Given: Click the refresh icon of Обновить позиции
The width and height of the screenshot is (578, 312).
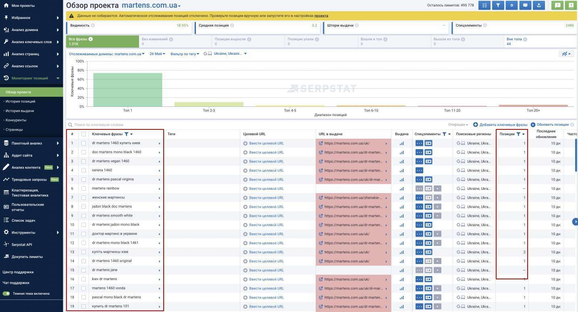Looking at the screenshot, I should pos(533,125).
